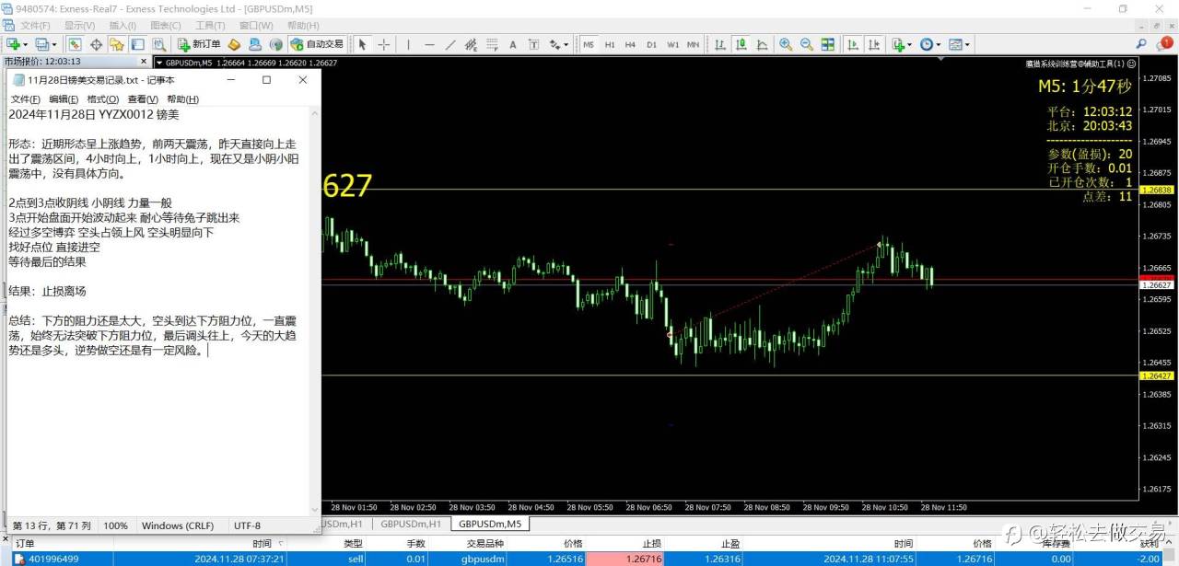Viewport: 1179px width, 566px height.
Task: Toggle chart shift icon
Action: [874, 44]
